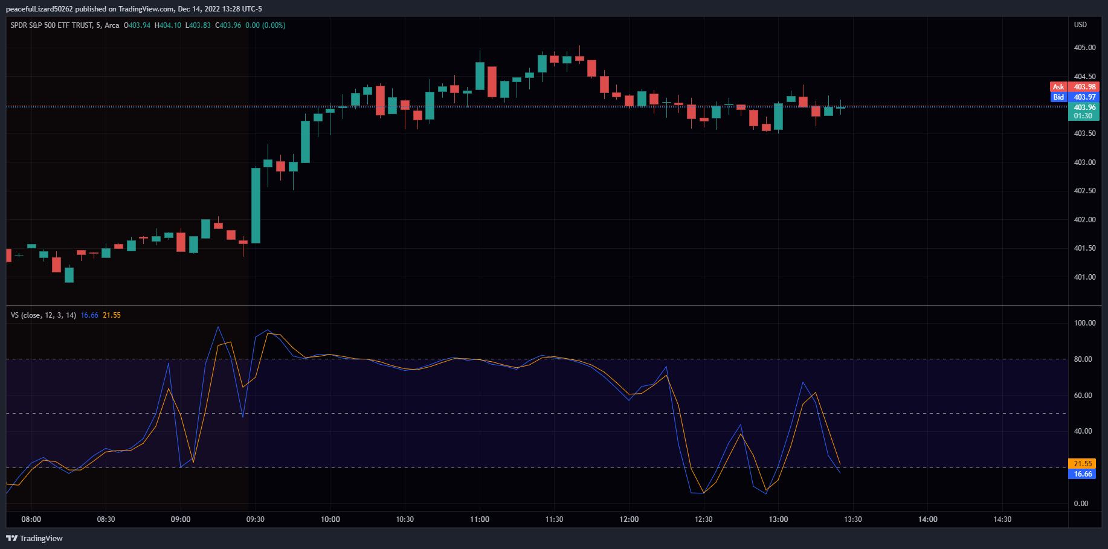Click the current price 403.96 label
1108x549 pixels.
click(1084, 108)
